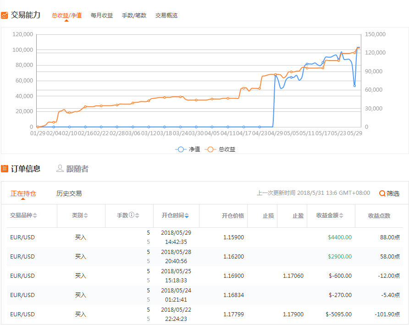The width and height of the screenshot is (409, 325).
Task: Click opening price 1.15900
Action: pos(233,237)
